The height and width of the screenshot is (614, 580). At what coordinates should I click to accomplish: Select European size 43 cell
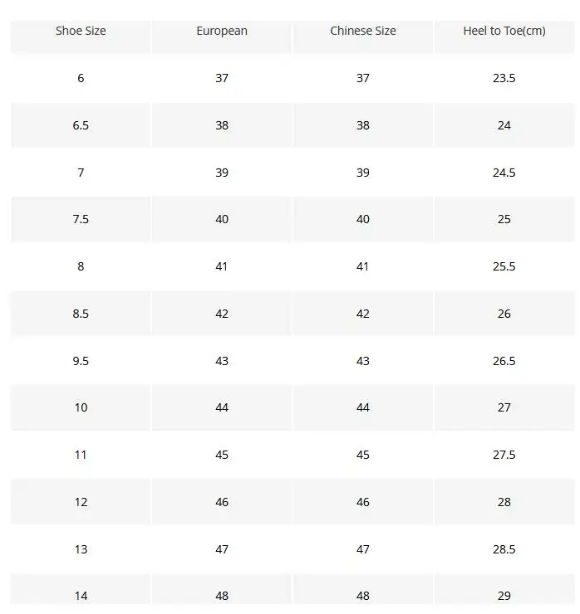click(222, 361)
